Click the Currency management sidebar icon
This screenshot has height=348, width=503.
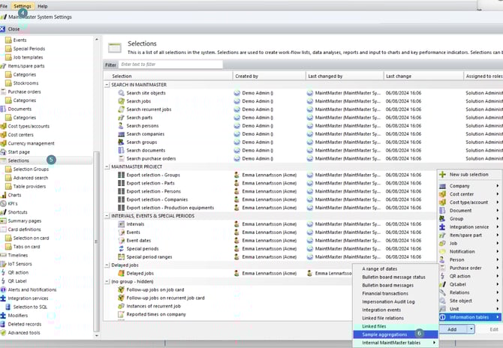(x=4, y=143)
